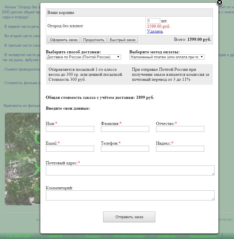Open the delivery method dropdown

(x=83, y=57)
